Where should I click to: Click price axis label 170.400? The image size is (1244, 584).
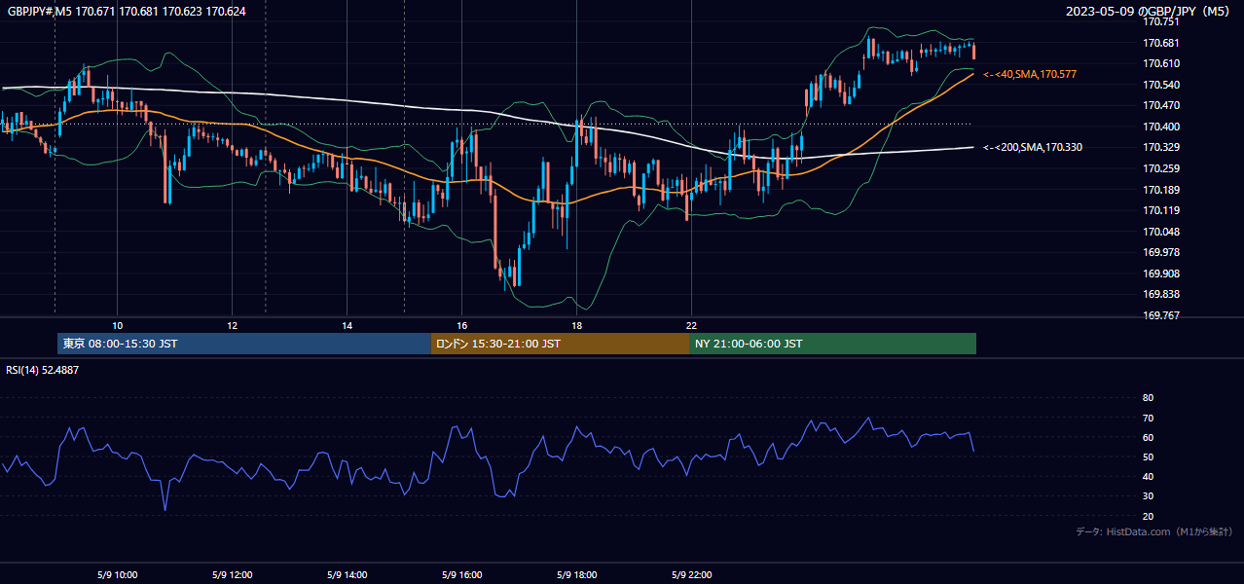click(1160, 127)
